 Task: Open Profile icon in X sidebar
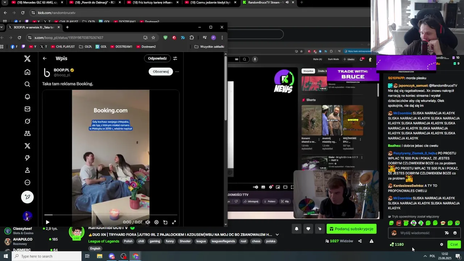pyautogui.click(x=27, y=170)
